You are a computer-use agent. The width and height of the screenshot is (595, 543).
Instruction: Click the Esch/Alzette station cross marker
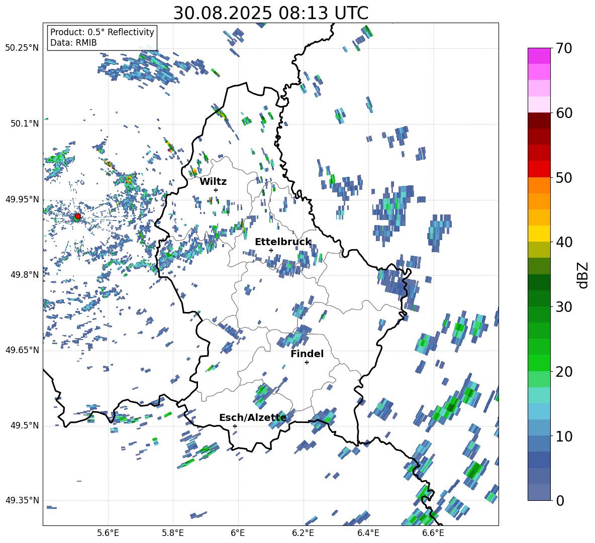pyautogui.click(x=235, y=426)
